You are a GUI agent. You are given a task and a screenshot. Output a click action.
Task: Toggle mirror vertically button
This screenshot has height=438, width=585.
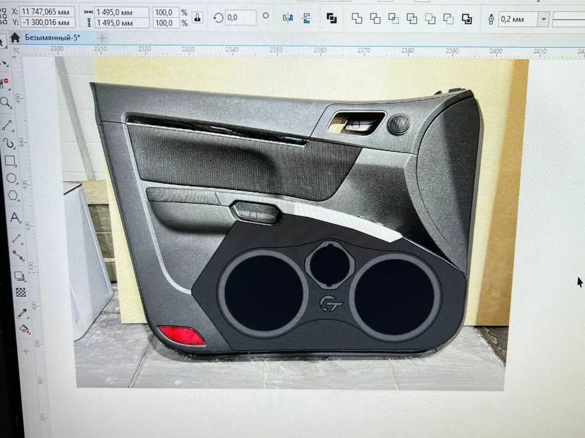click(x=307, y=18)
